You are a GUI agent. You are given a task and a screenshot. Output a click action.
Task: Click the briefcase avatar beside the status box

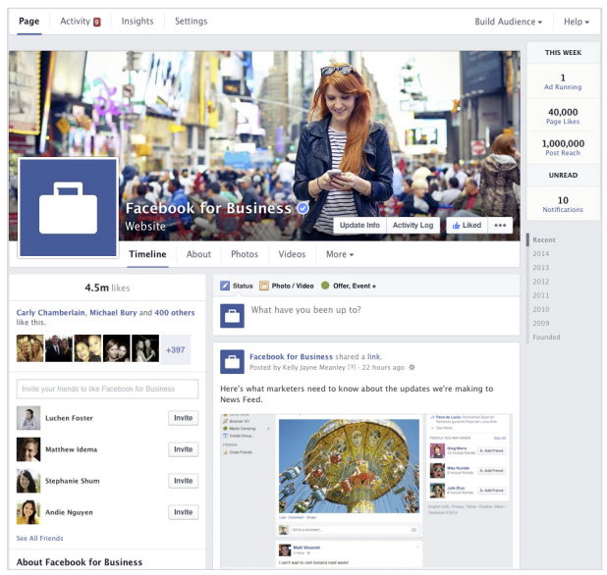coord(232,316)
